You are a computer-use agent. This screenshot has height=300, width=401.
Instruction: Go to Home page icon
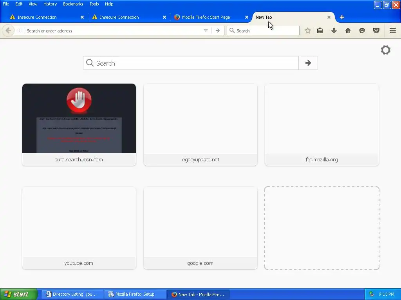348,30
